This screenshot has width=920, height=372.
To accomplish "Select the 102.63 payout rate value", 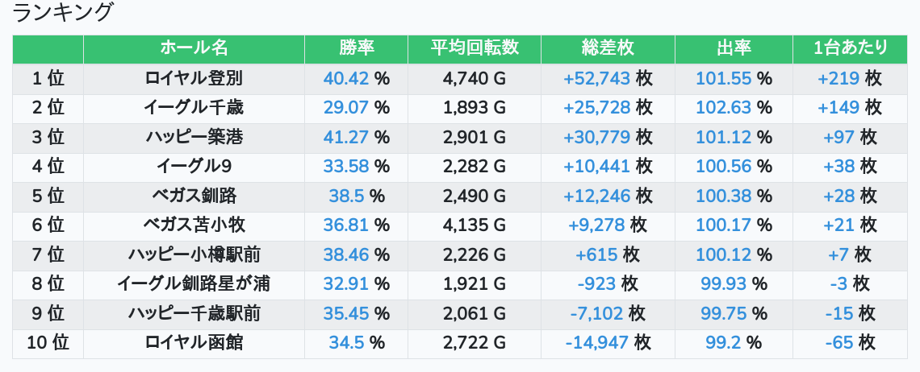I will coord(723,108).
